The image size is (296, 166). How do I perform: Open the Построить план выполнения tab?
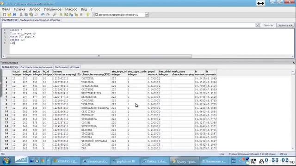pos(37,67)
